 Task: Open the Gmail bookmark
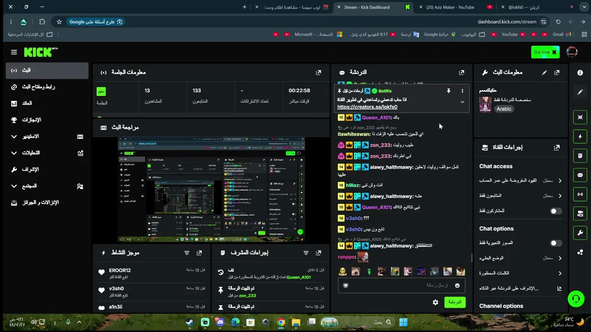tap(562, 34)
